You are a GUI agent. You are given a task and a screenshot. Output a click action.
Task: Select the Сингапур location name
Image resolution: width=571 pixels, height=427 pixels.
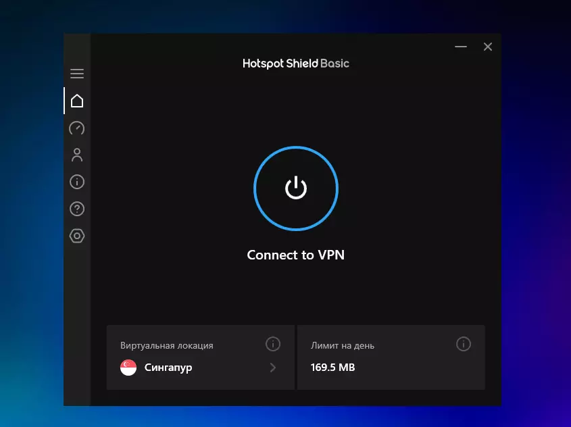(x=168, y=368)
